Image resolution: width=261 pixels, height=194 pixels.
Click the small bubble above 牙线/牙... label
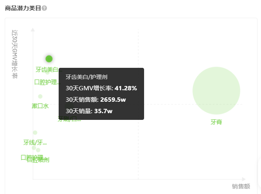[35, 132]
